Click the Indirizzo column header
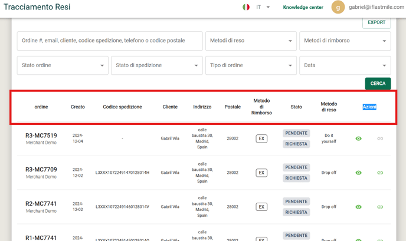406x241 pixels. click(x=202, y=107)
